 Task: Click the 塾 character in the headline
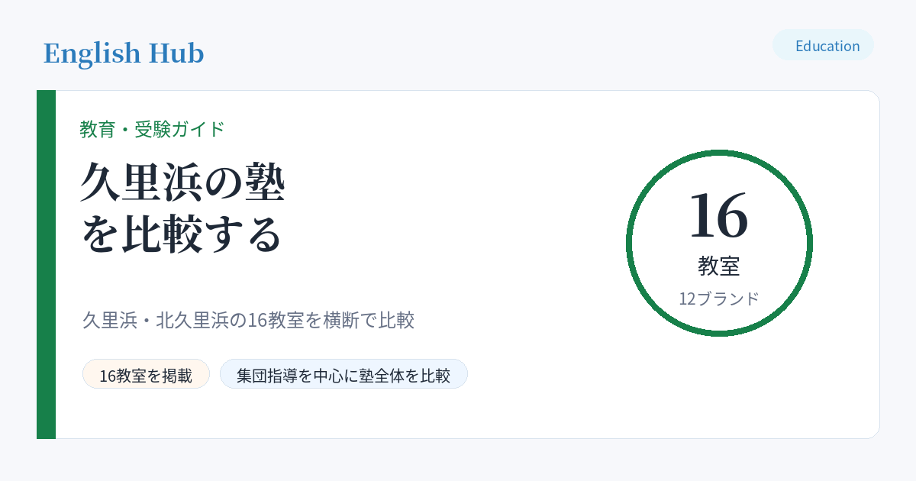click(264, 182)
